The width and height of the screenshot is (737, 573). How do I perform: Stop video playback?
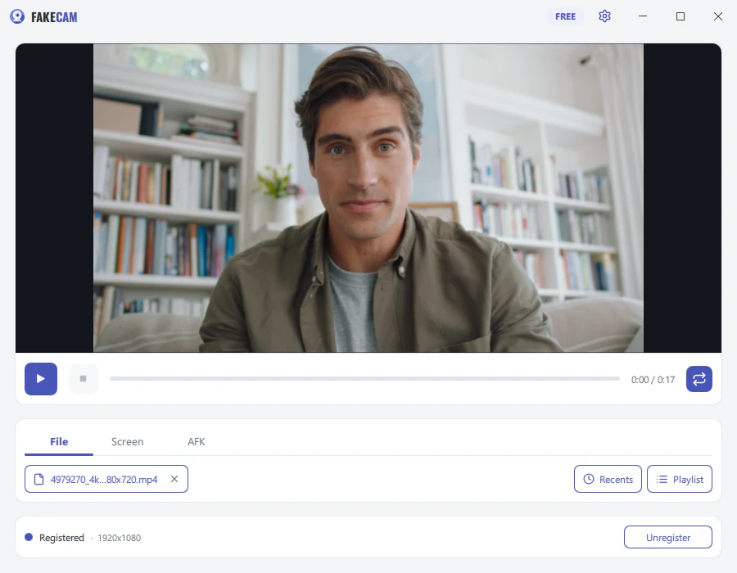pos(84,379)
